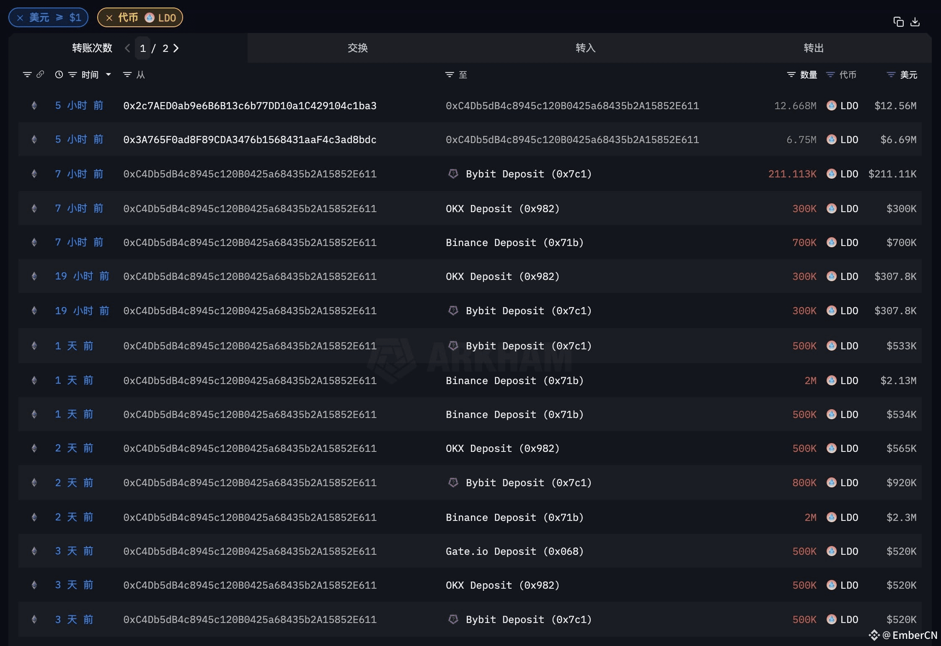941x646 pixels.
Task: Open Binance Deposit in the $2.13M row
Action: (514, 381)
